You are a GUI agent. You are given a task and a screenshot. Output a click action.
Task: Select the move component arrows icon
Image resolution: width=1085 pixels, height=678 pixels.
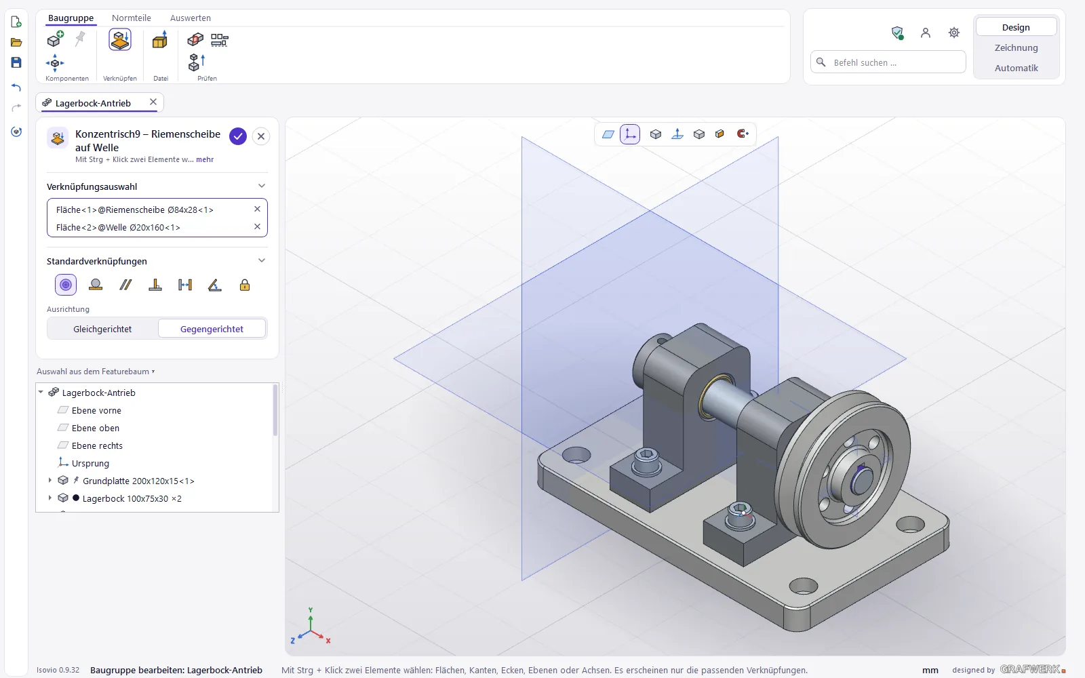click(55, 63)
